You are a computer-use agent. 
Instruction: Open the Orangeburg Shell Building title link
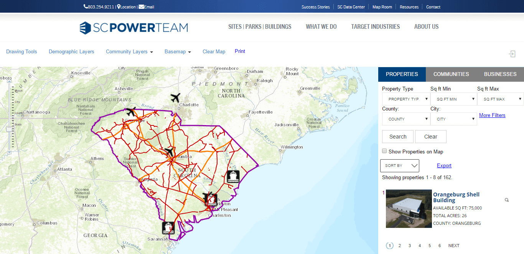tap(456, 197)
